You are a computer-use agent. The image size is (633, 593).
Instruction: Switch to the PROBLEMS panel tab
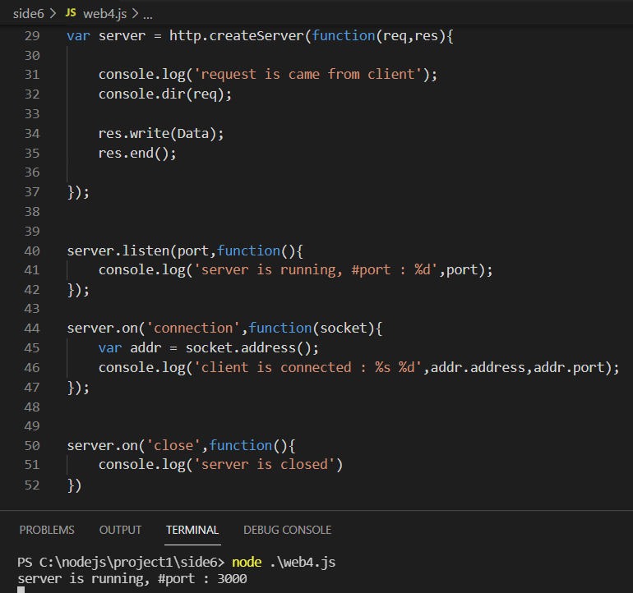click(x=47, y=530)
